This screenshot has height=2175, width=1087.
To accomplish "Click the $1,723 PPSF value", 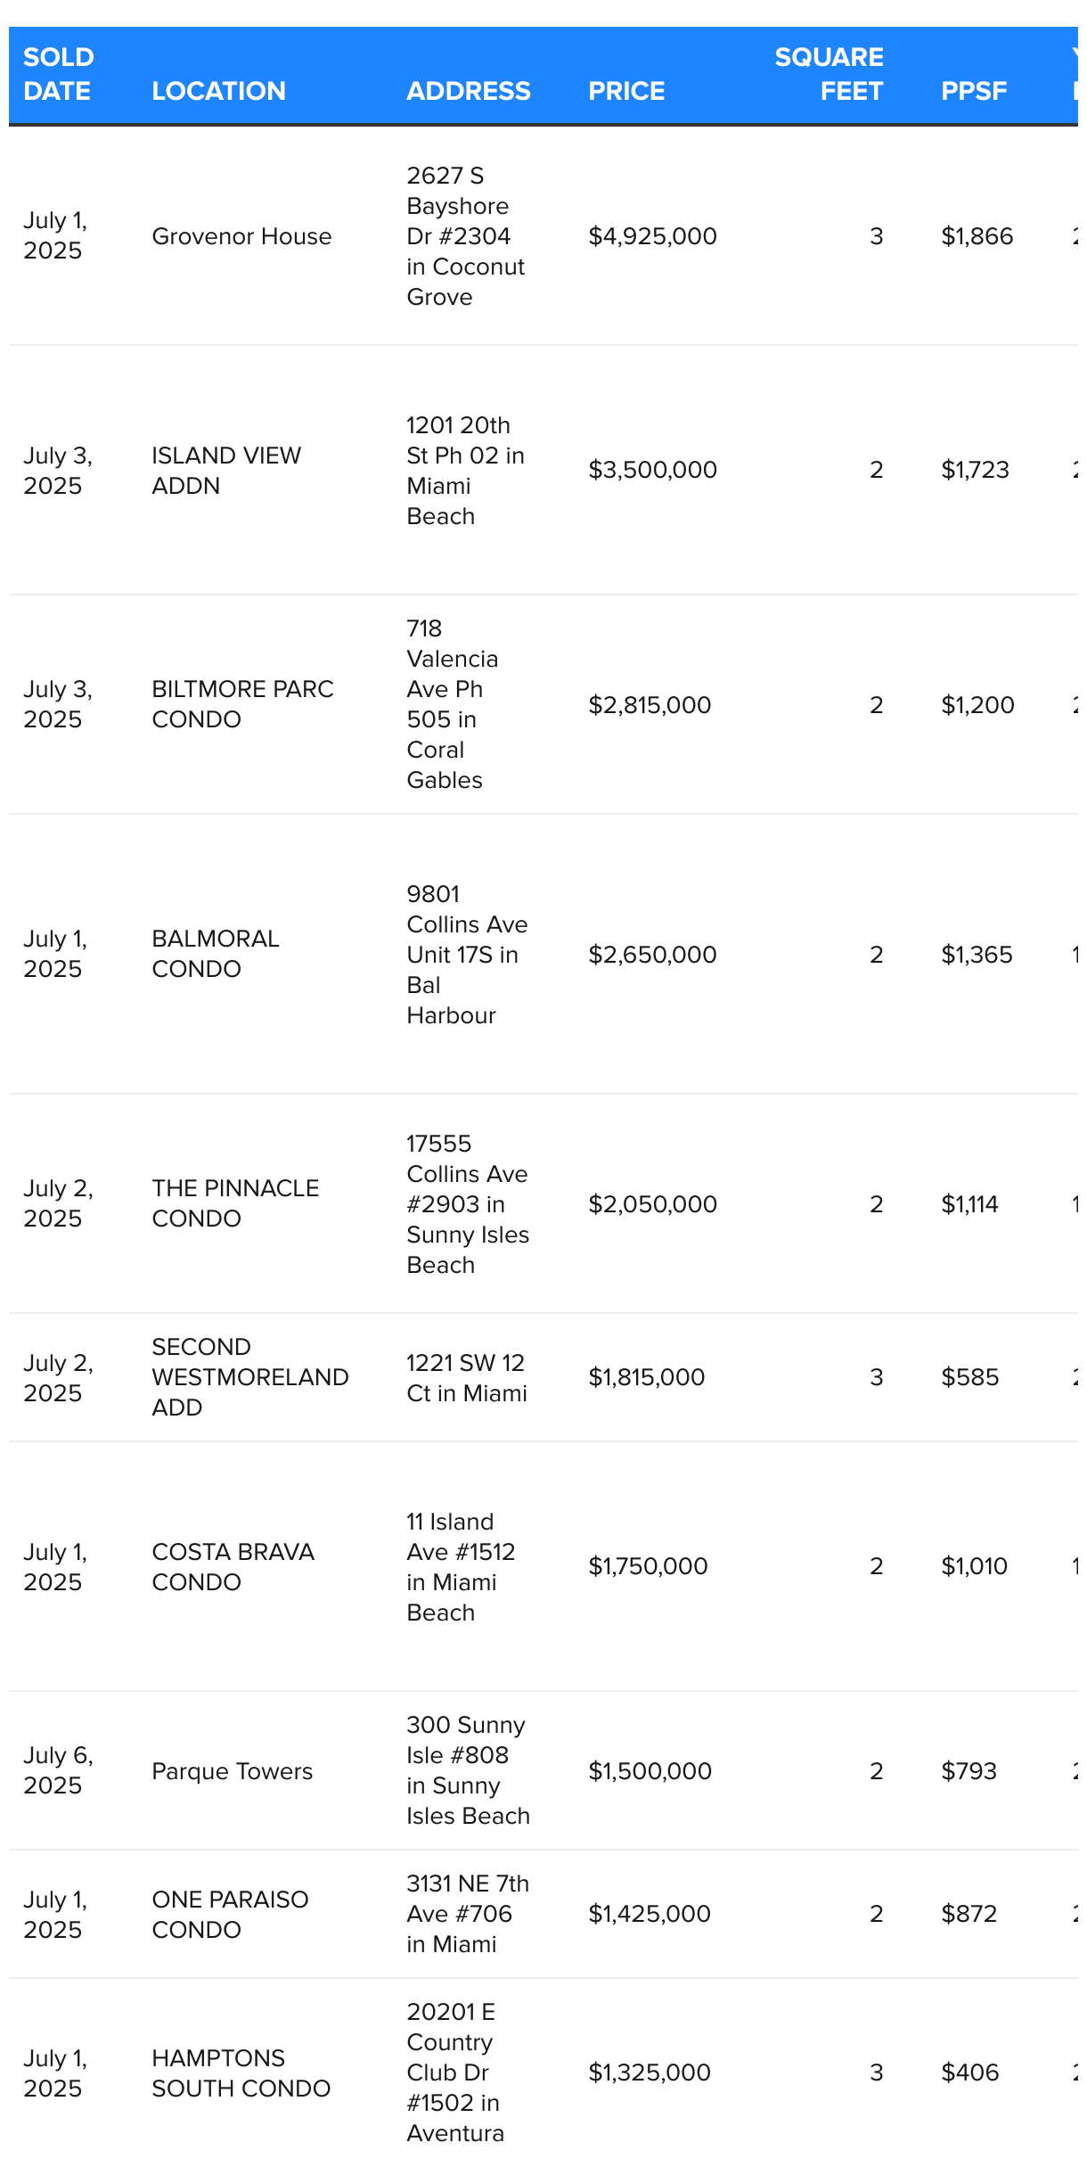I will (x=975, y=470).
